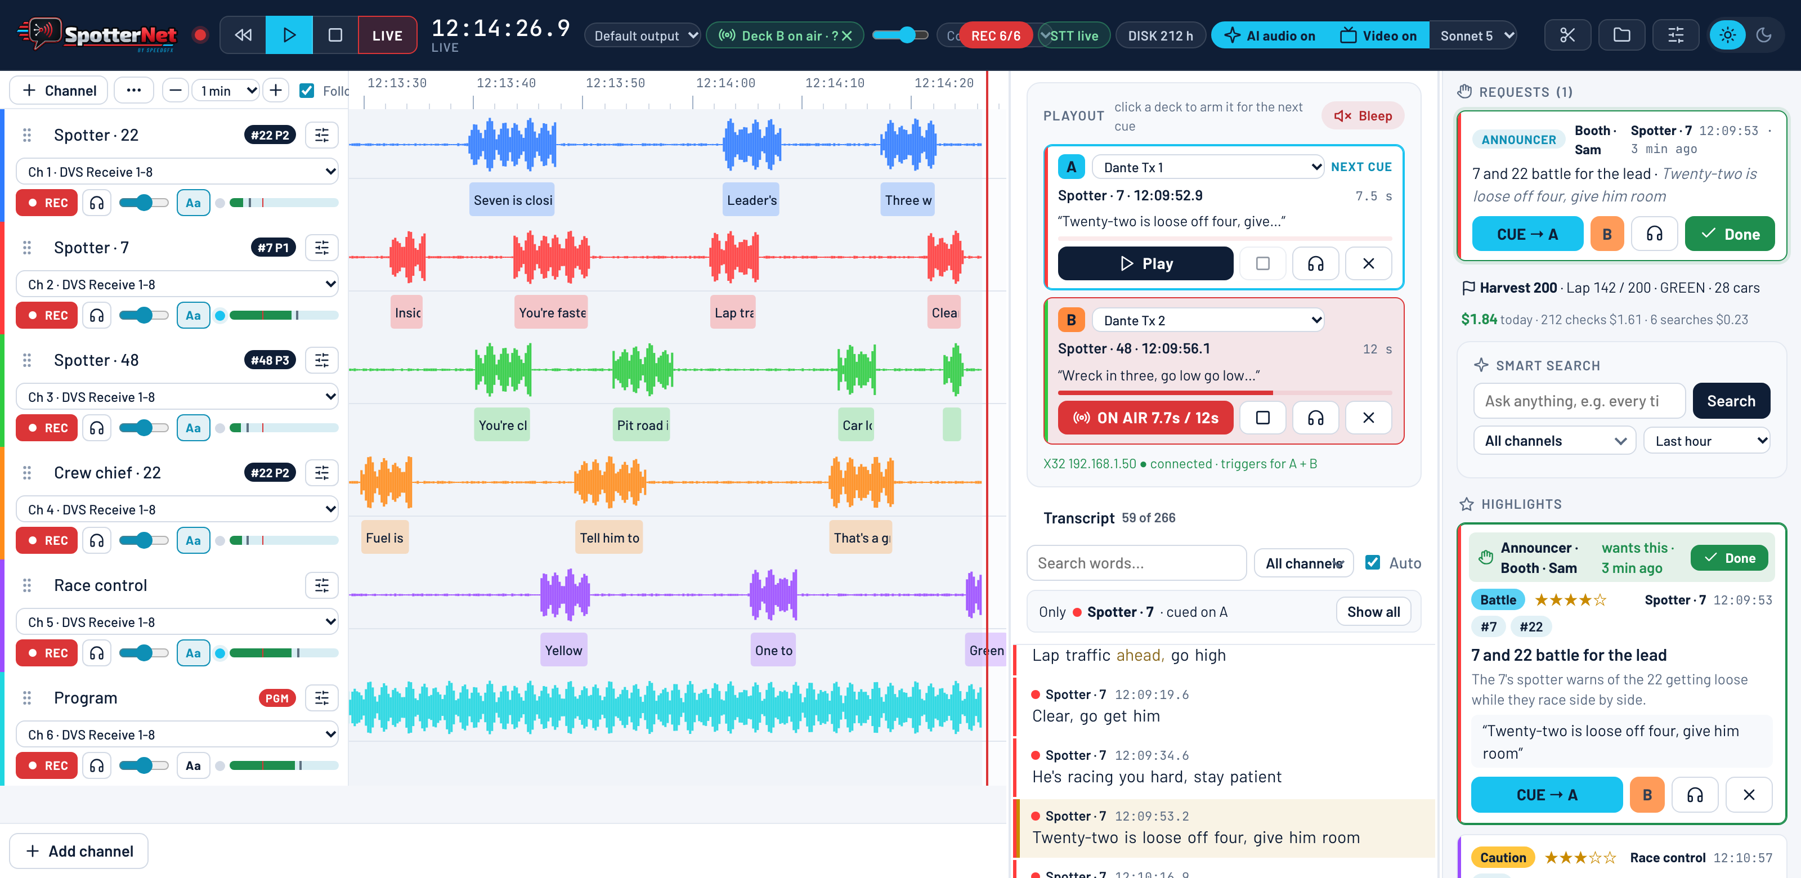Toggle Aa transcription for Spotter · 48
Viewport: 1801px width, 878px height.
tap(193, 428)
